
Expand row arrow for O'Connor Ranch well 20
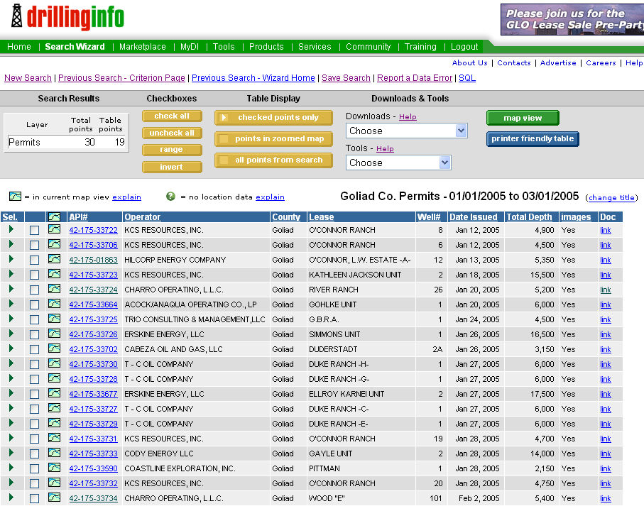(11, 483)
